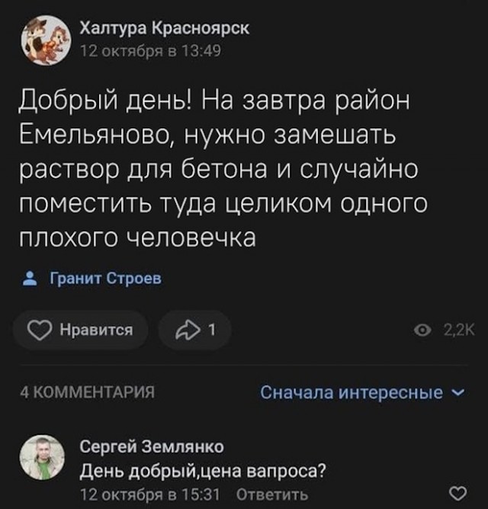Click the share count number 1

point(210,329)
